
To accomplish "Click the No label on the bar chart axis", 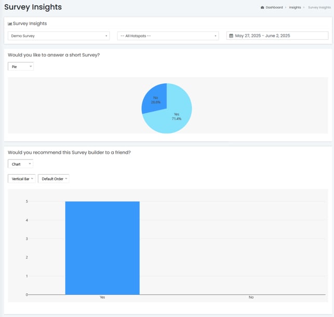I will pyautogui.click(x=251, y=297).
